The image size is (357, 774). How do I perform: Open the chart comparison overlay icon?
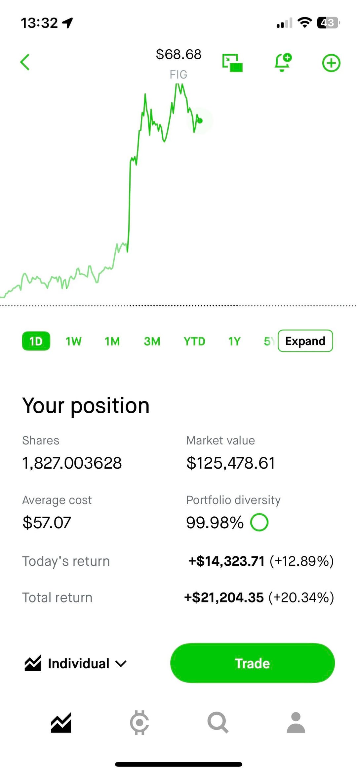(232, 63)
